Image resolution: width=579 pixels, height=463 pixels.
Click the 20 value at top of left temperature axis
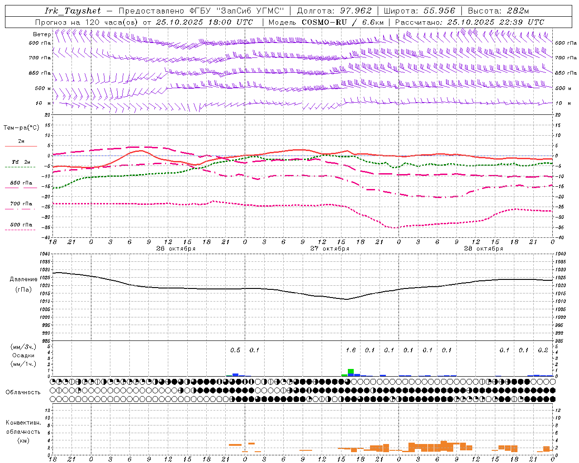(47, 115)
